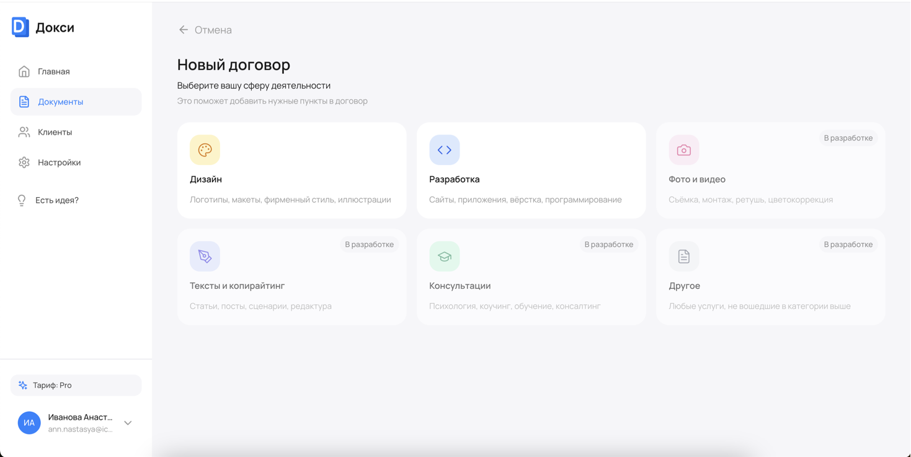The height and width of the screenshot is (457, 911).
Task: Click the ИА user avatar
Action: [29, 423]
